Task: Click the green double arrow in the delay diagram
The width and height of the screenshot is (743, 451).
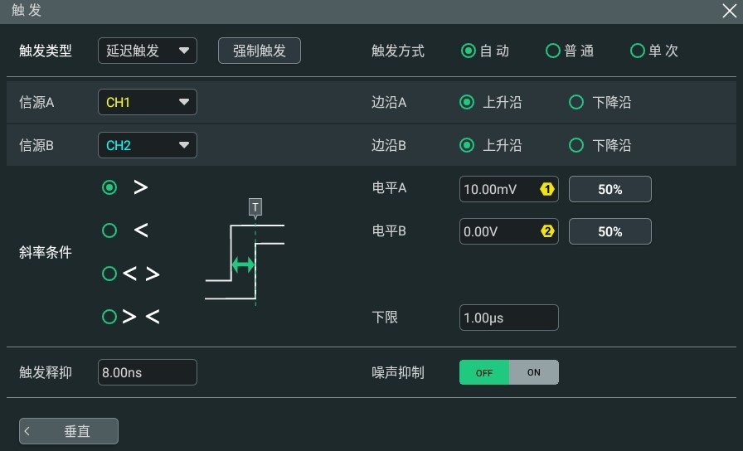Action: 243,264
